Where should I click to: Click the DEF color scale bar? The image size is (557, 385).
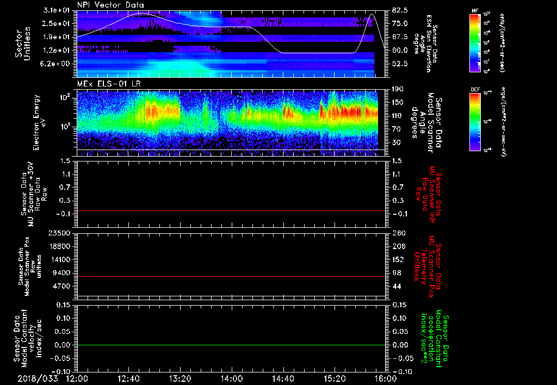(x=475, y=121)
